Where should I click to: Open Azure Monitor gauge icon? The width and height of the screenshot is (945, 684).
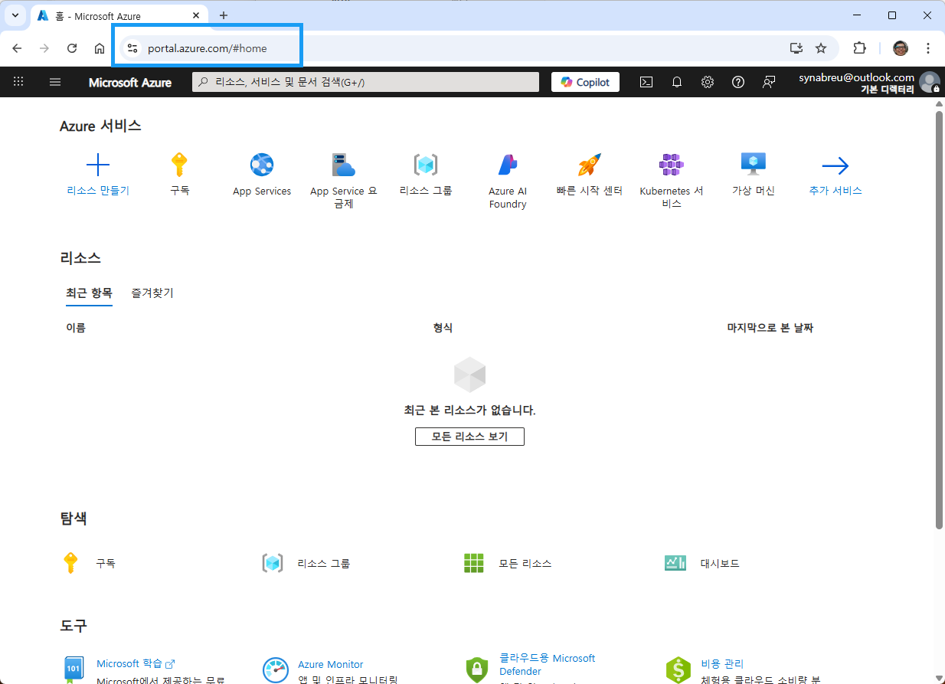pos(275,670)
